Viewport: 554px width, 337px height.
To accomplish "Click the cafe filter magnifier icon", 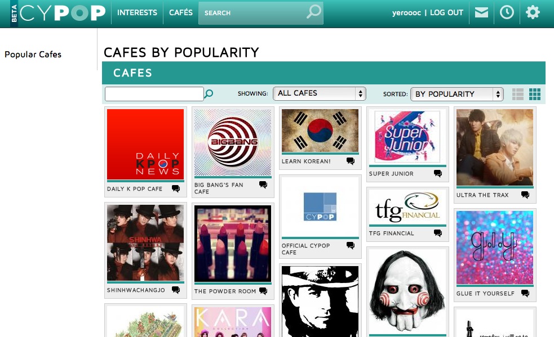I will click(209, 93).
